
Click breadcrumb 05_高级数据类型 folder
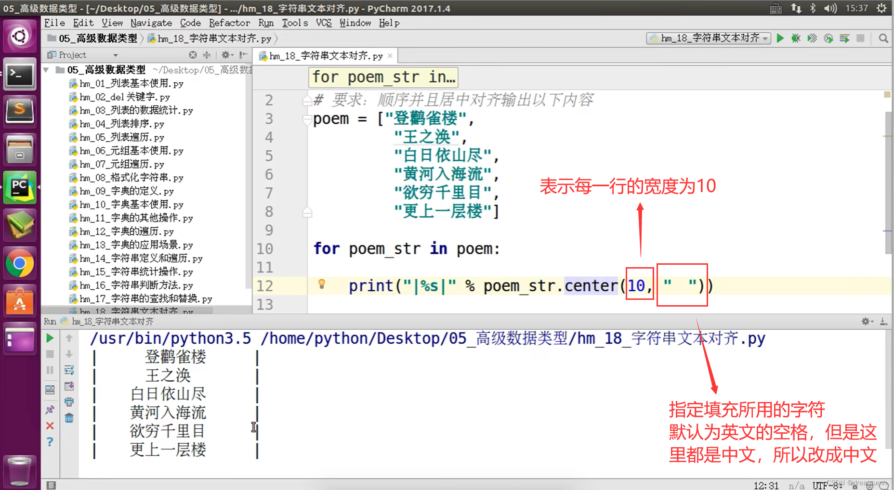pyautogui.click(x=92, y=39)
